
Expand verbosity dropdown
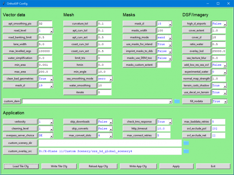[52, 122]
